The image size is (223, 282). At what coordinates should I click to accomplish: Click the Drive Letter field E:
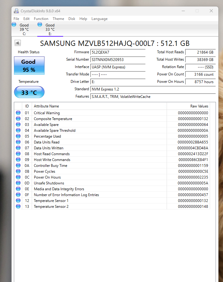(118, 82)
